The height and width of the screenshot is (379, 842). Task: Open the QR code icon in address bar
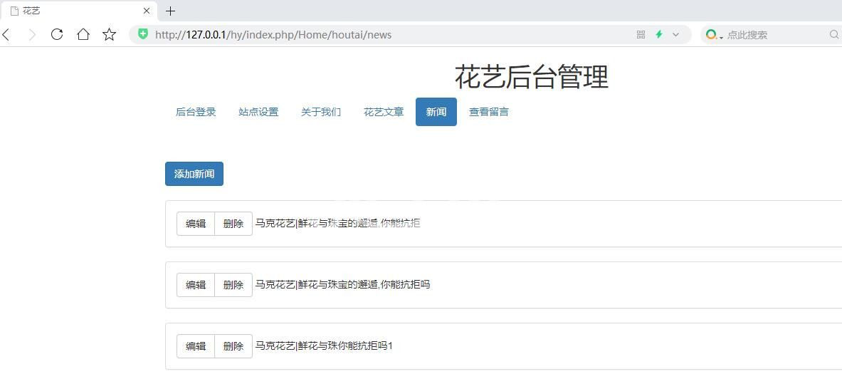click(x=641, y=34)
